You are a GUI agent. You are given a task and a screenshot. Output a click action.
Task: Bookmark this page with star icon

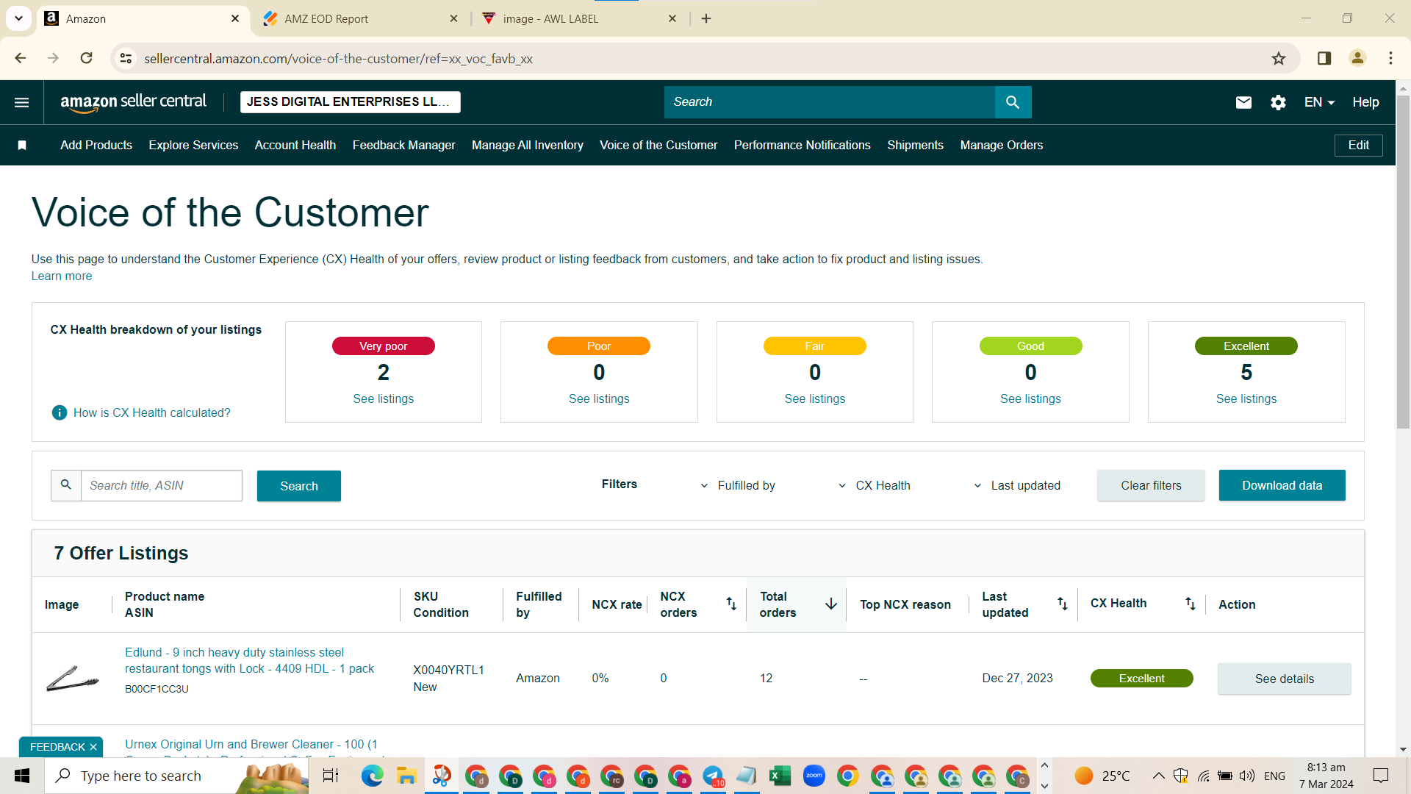pos(1279,59)
